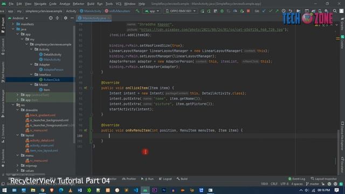345x194 pixels.
Task: Select RvItemClick interface in tree
Action: 52,80
